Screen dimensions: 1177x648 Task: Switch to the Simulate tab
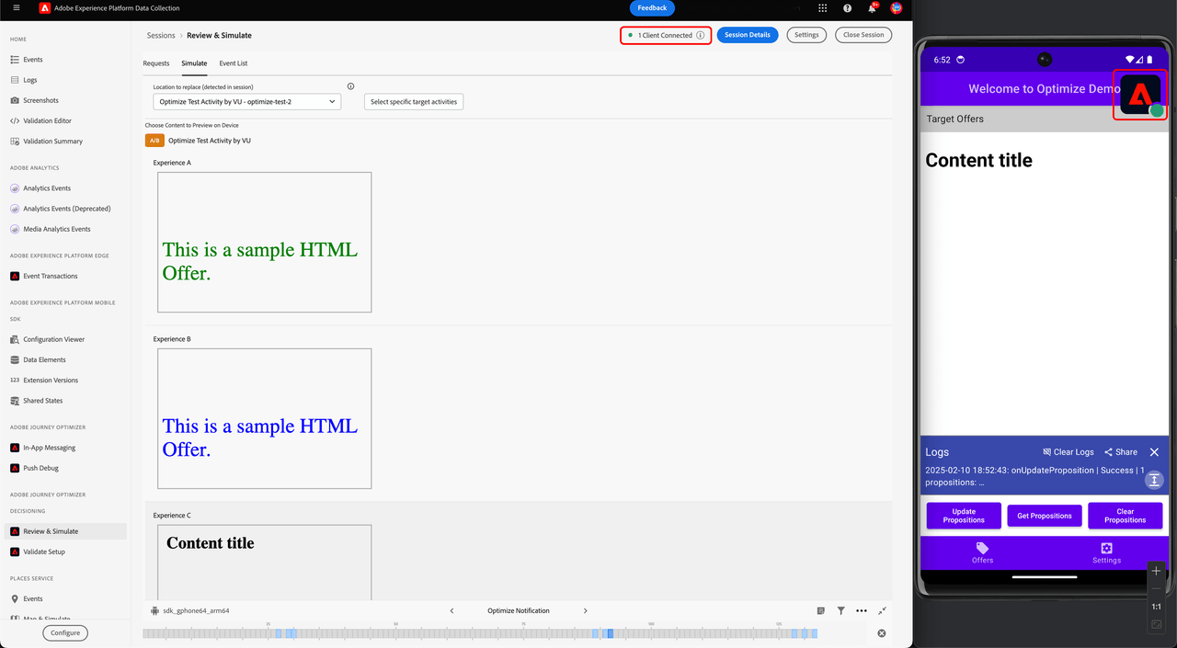pos(194,63)
